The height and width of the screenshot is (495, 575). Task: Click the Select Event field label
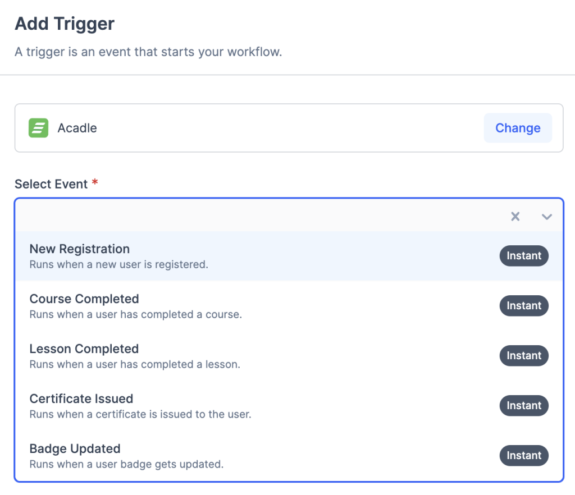tap(51, 184)
